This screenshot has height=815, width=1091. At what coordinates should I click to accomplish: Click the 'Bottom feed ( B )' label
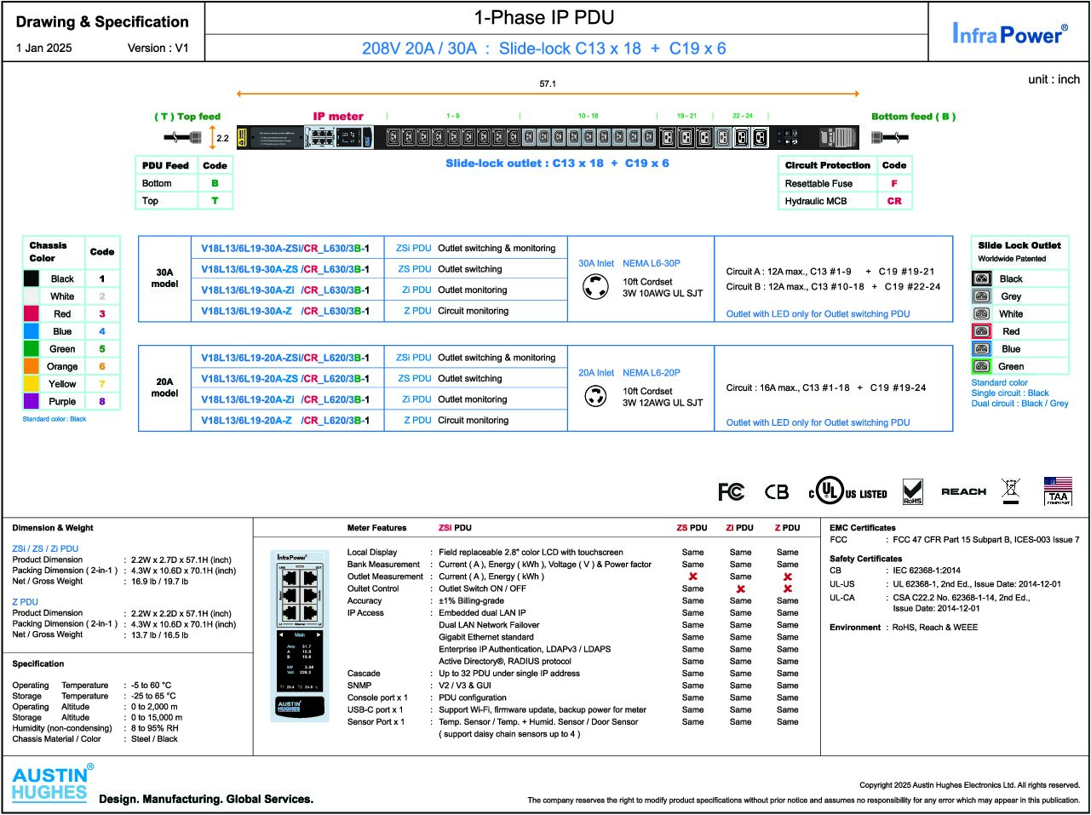point(913,117)
